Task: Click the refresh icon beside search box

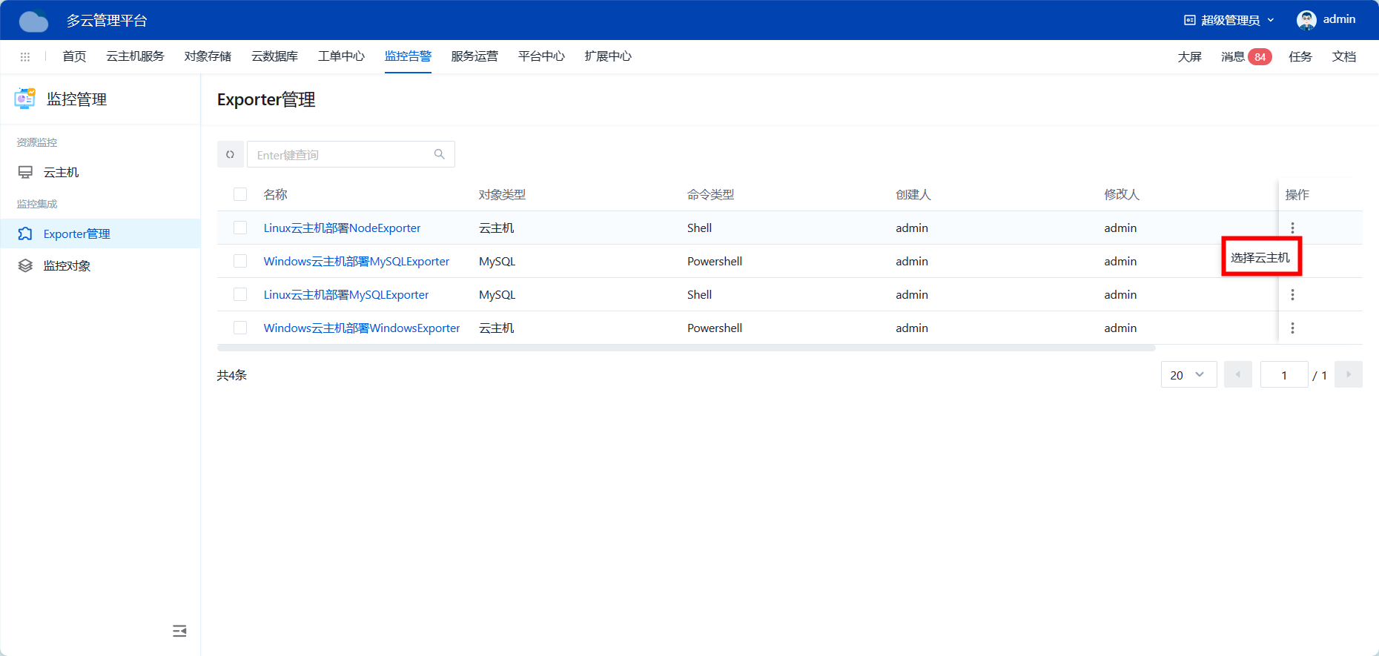Action: coord(230,154)
